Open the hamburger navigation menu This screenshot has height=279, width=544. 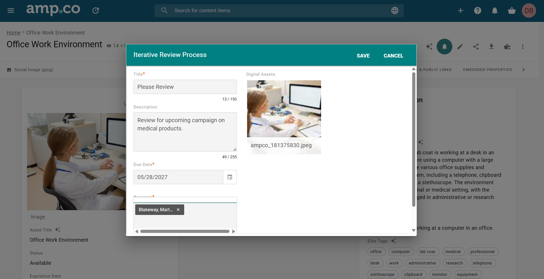coord(11,11)
